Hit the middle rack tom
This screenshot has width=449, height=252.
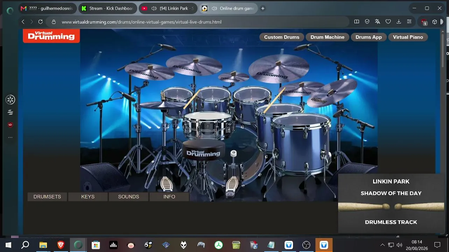click(213, 100)
